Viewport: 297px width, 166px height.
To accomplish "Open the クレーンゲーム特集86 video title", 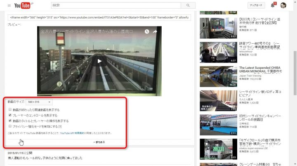I will click(260, 164).
